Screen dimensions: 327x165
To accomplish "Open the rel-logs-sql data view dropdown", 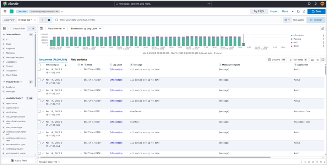I will point(27,20).
